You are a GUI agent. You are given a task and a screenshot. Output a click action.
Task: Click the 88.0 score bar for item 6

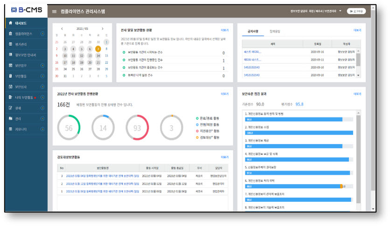click(293, 186)
